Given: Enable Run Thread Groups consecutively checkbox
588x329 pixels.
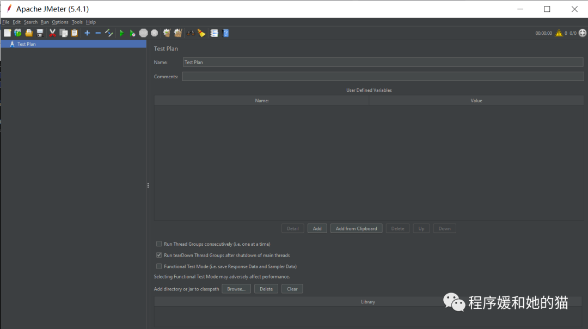Looking at the screenshot, I should (159, 244).
